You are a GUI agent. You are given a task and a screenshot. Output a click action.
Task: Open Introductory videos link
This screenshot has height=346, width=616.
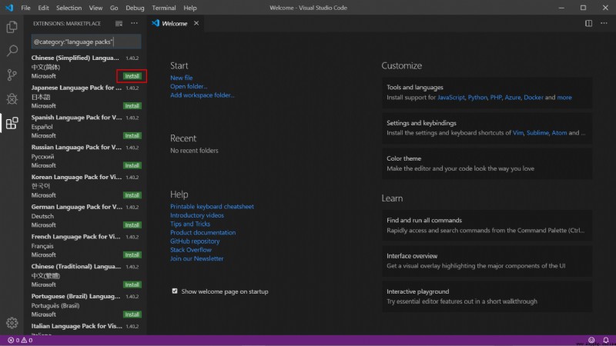click(x=197, y=215)
